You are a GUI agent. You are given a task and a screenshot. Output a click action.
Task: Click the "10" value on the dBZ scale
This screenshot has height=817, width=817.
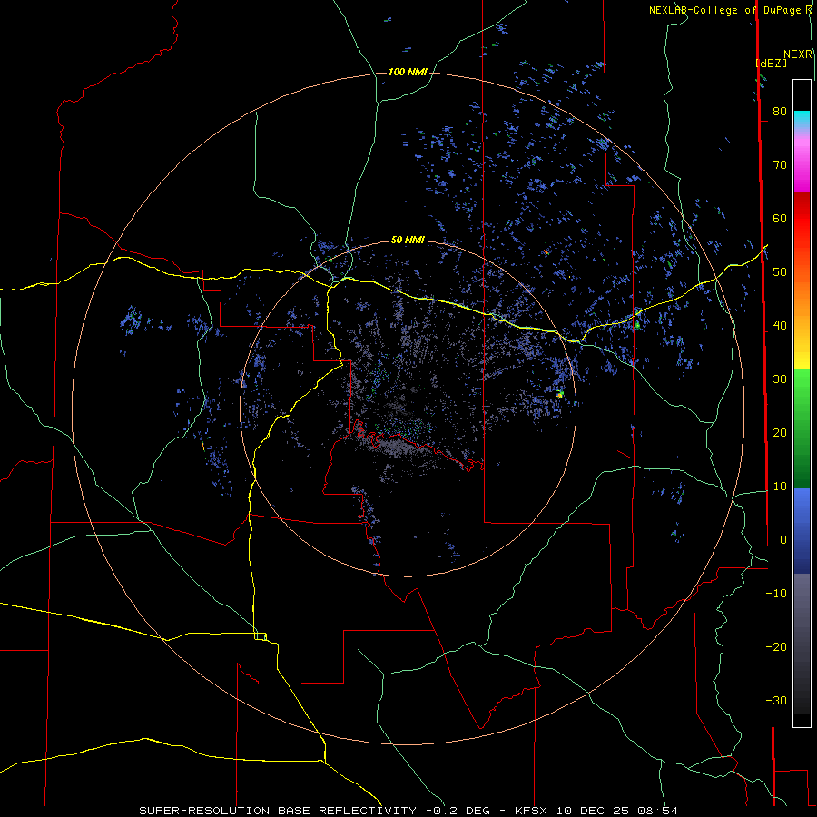(x=780, y=487)
